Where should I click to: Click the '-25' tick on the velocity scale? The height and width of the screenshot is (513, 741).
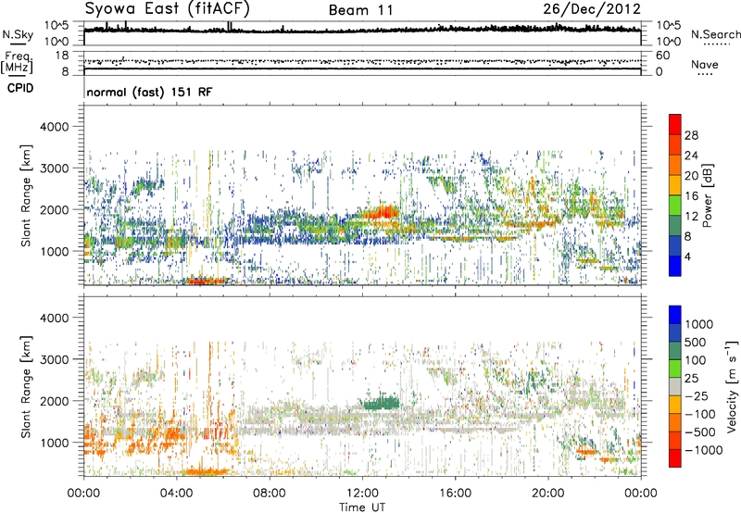point(697,395)
